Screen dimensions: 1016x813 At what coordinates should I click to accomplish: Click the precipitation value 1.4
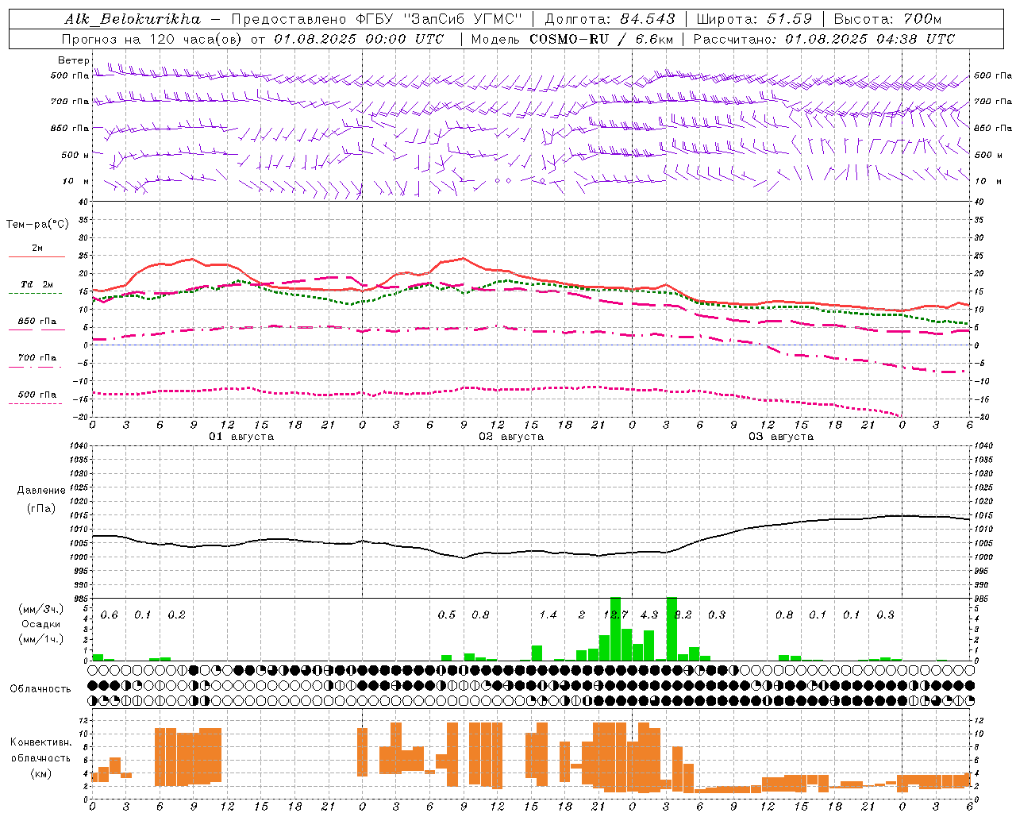click(x=548, y=615)
